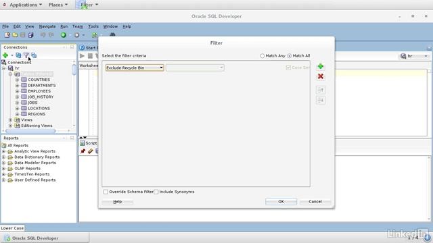
Task: Expand the Views node
Action: tap(11, 120)
